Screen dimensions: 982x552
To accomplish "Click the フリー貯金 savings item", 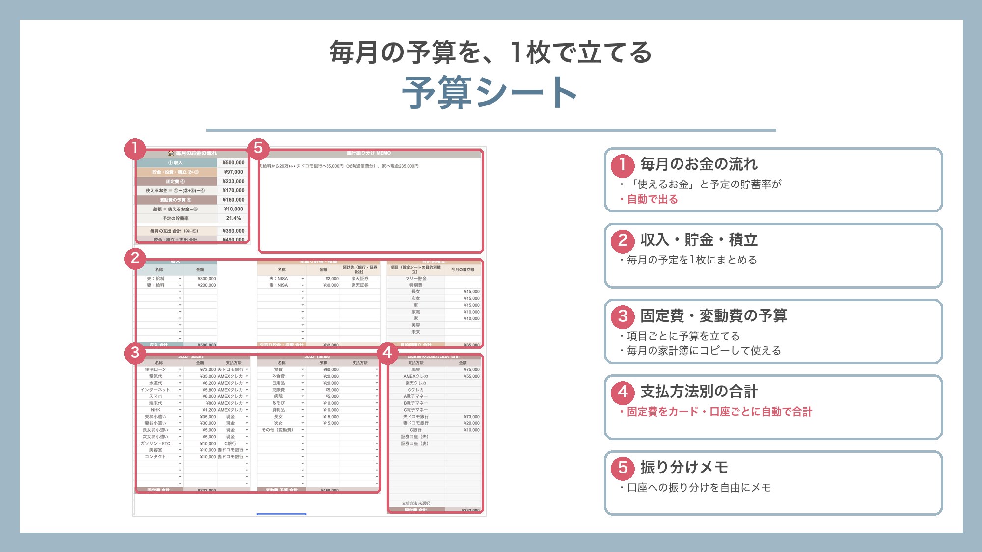I will coord(416,279).
